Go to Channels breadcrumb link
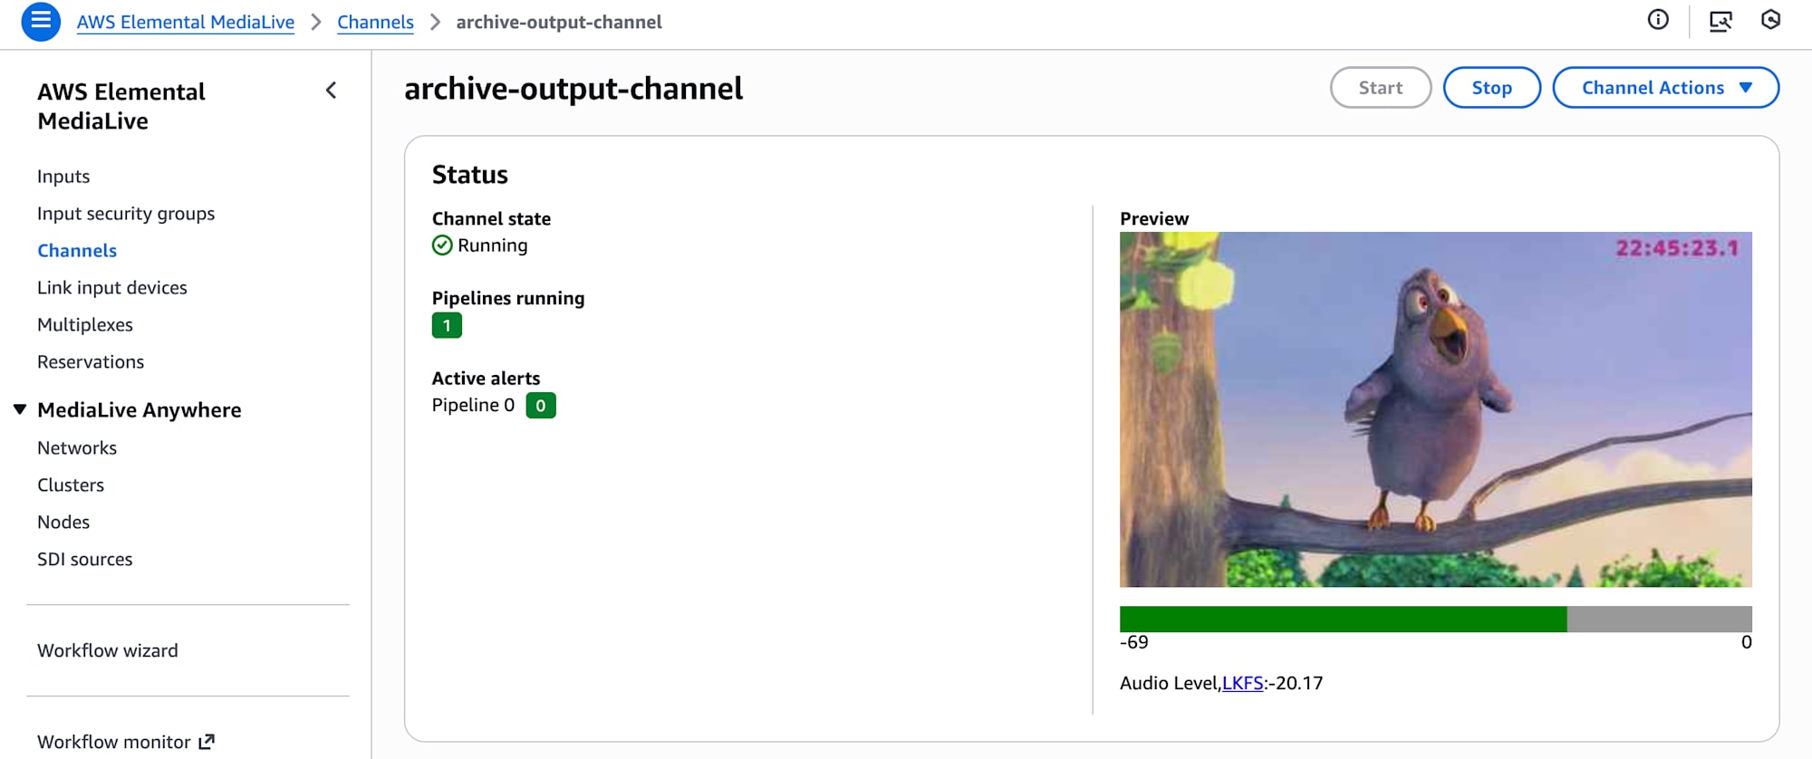Screen dimensions: 1812x759 pyautogui.click(x=375, y=22)
